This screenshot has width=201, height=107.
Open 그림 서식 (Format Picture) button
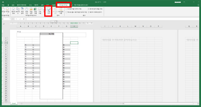tap(49, 11)
